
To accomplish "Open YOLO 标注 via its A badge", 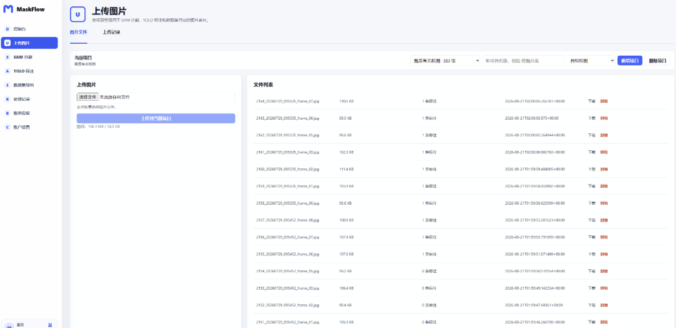I will (8, 71).
